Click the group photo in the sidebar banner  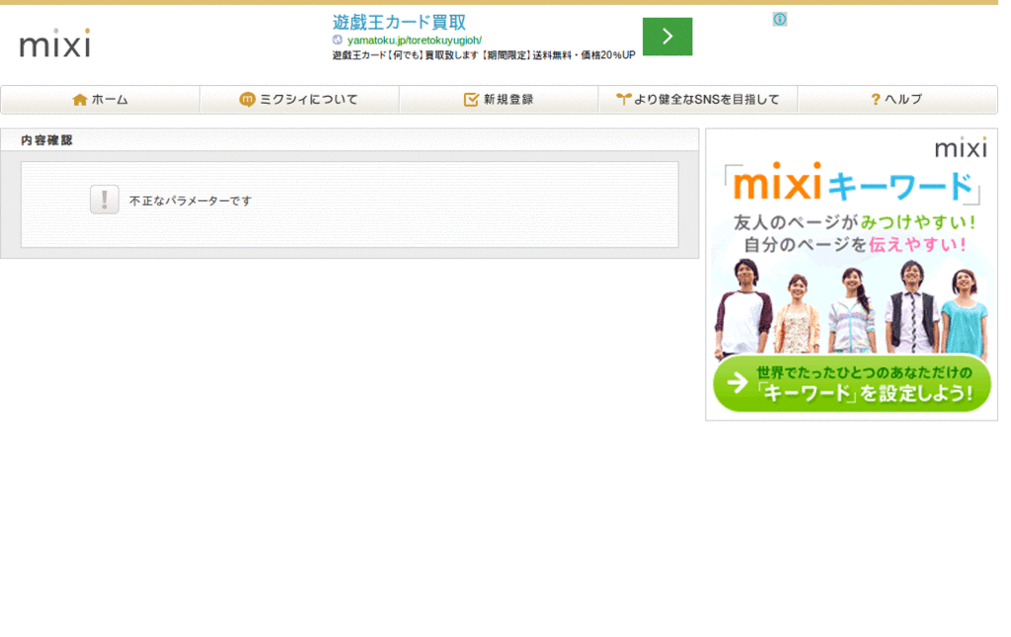click(x=852, y=307)
